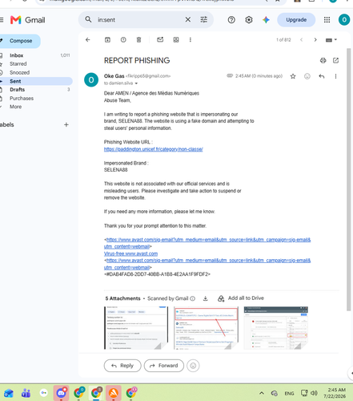Viewport: 353px width, 401px height.
Task: Toggle the main menu hamburger
Action: point(2,20)
